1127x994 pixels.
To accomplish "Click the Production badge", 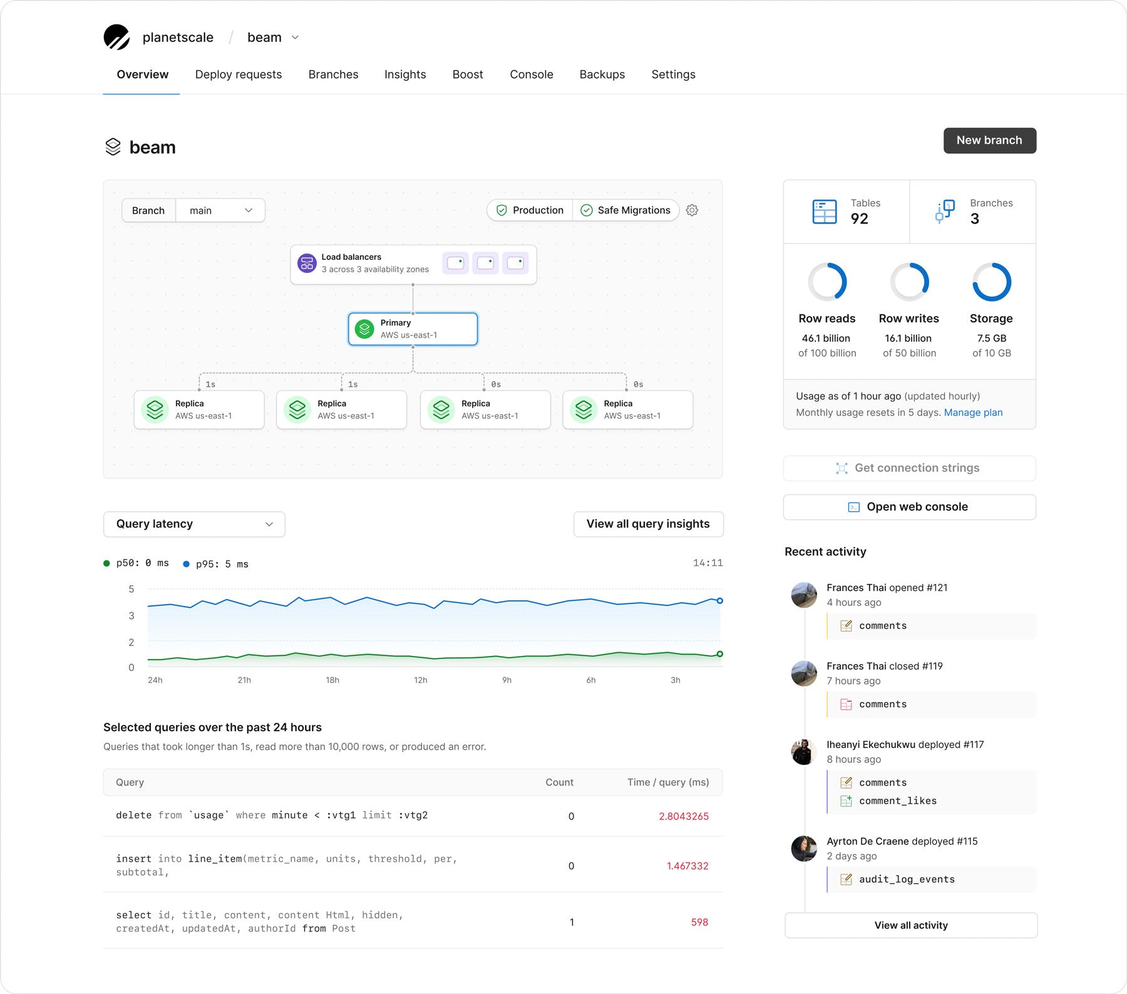I will (x=530, y=210).
